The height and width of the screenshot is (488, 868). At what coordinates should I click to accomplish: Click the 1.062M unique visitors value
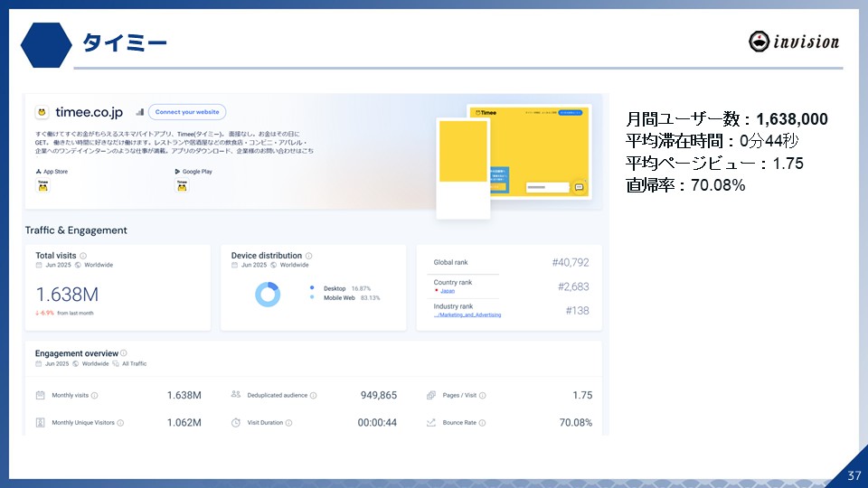coord(184,423)
